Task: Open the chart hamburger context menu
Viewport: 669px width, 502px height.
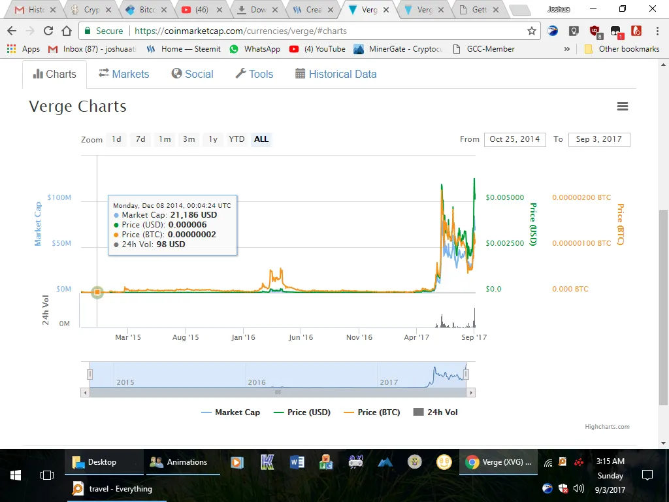Action: (623, 107)
